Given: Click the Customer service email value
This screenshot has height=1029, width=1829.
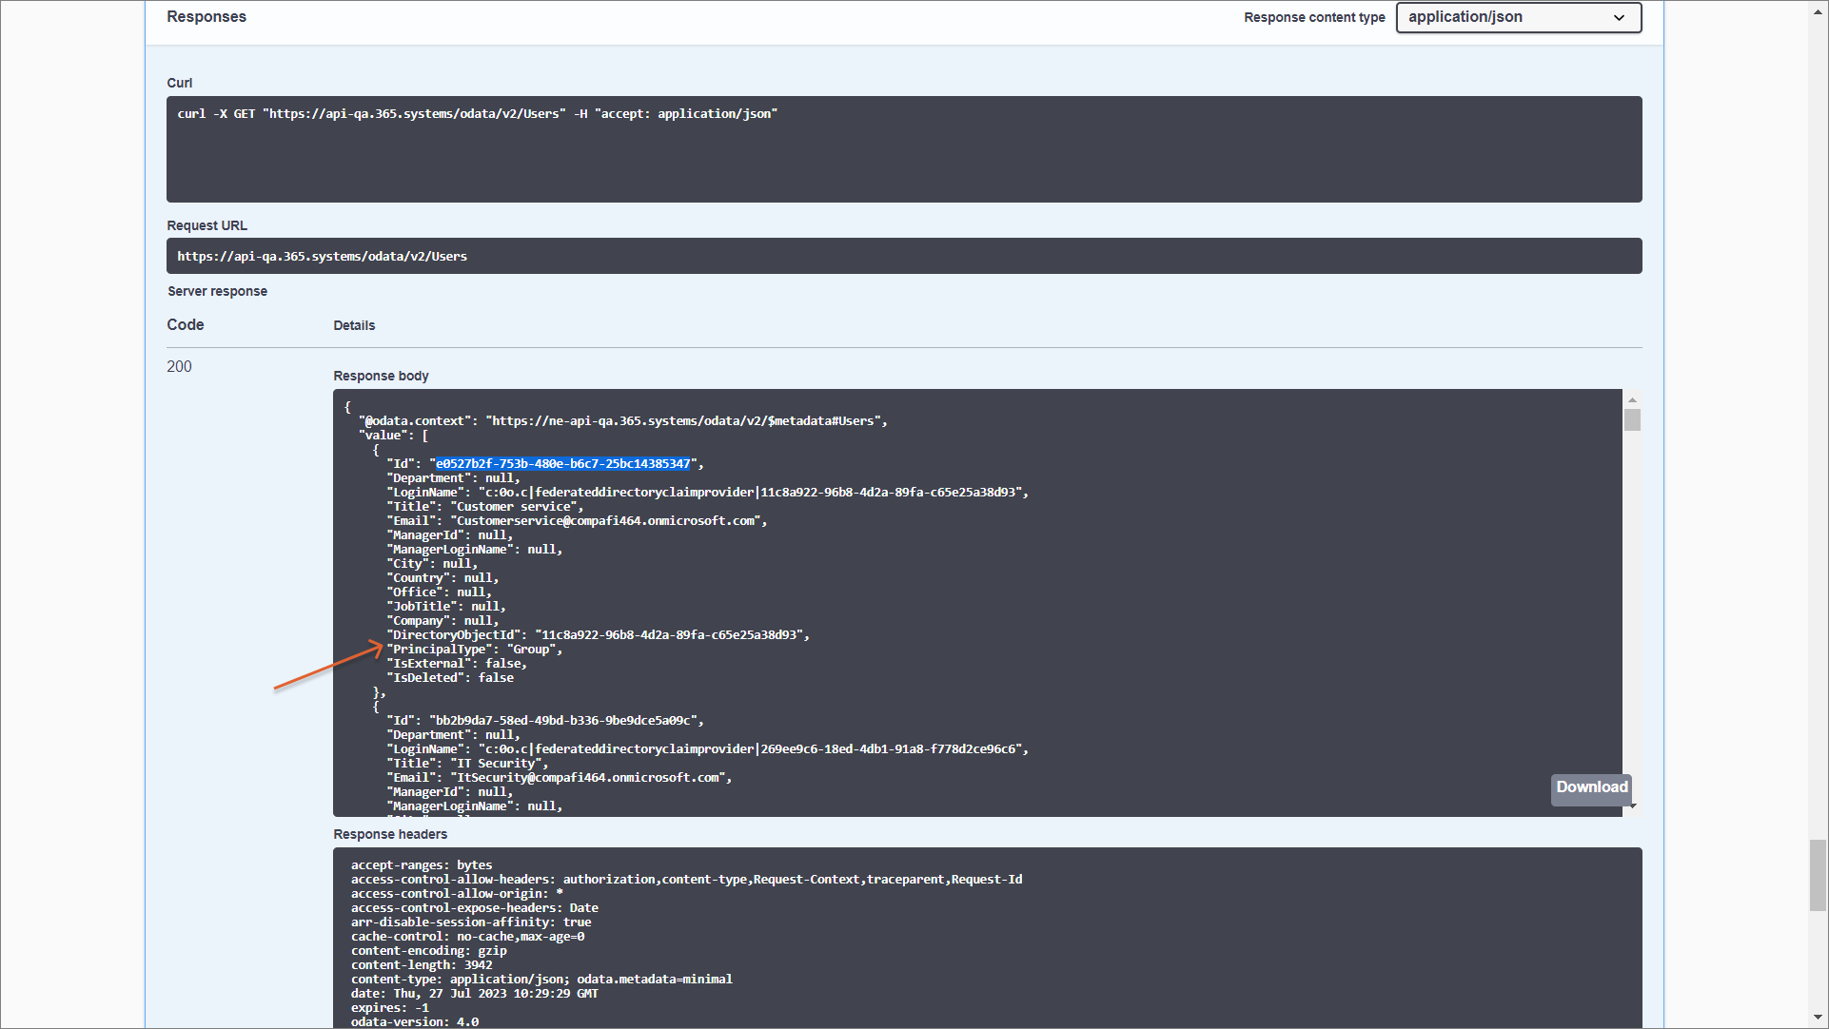Looking at the screenshot, I should coord(605,521).
